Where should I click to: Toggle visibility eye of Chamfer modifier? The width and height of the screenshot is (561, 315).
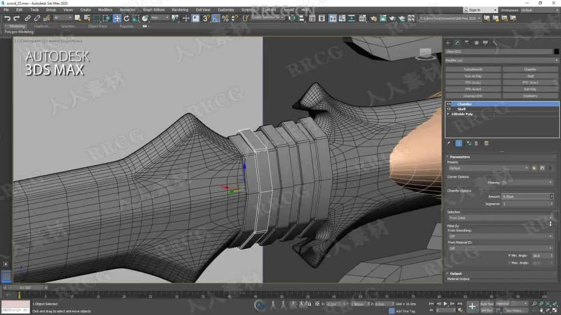449,104
